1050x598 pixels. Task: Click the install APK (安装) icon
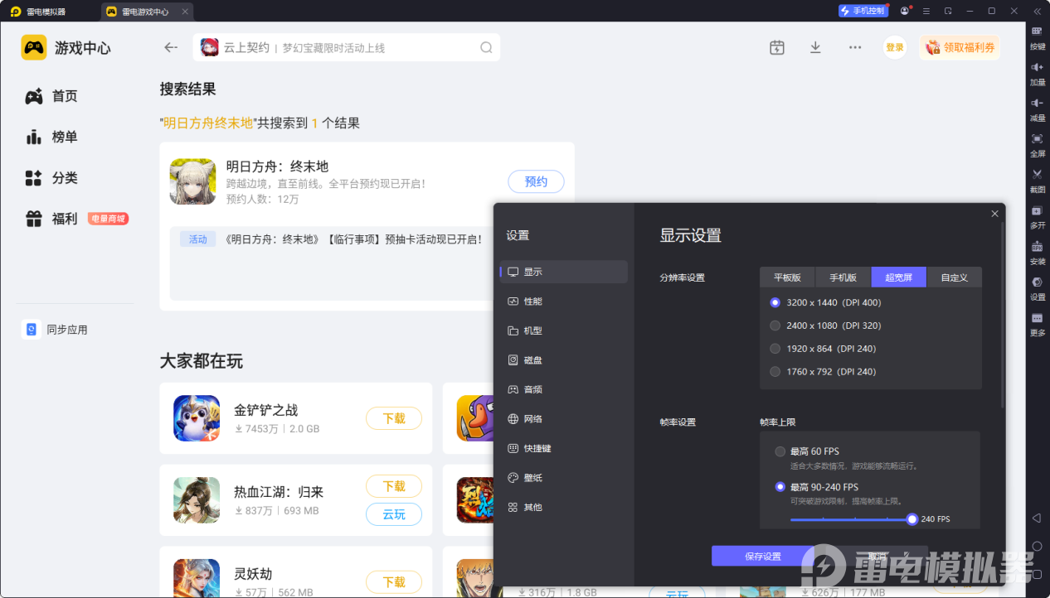click(1037, 247)
